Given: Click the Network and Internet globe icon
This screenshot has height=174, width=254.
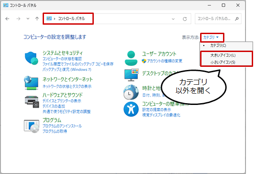Looking at the screenshot, I should (x=31, y=83).
